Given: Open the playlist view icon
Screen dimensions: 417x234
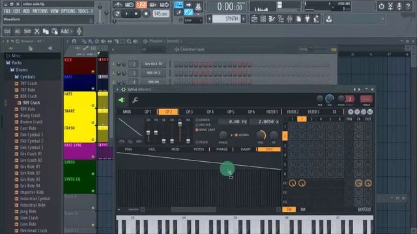Looking at the screenshot, I should 254,19.
